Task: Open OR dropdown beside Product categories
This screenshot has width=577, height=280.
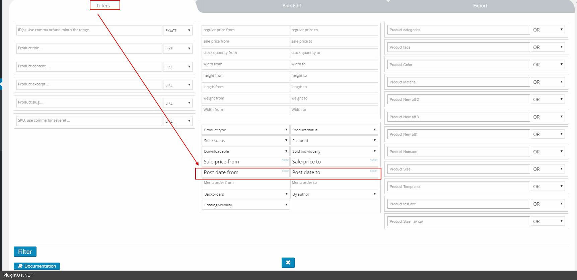Action: [x=548, y=30]
